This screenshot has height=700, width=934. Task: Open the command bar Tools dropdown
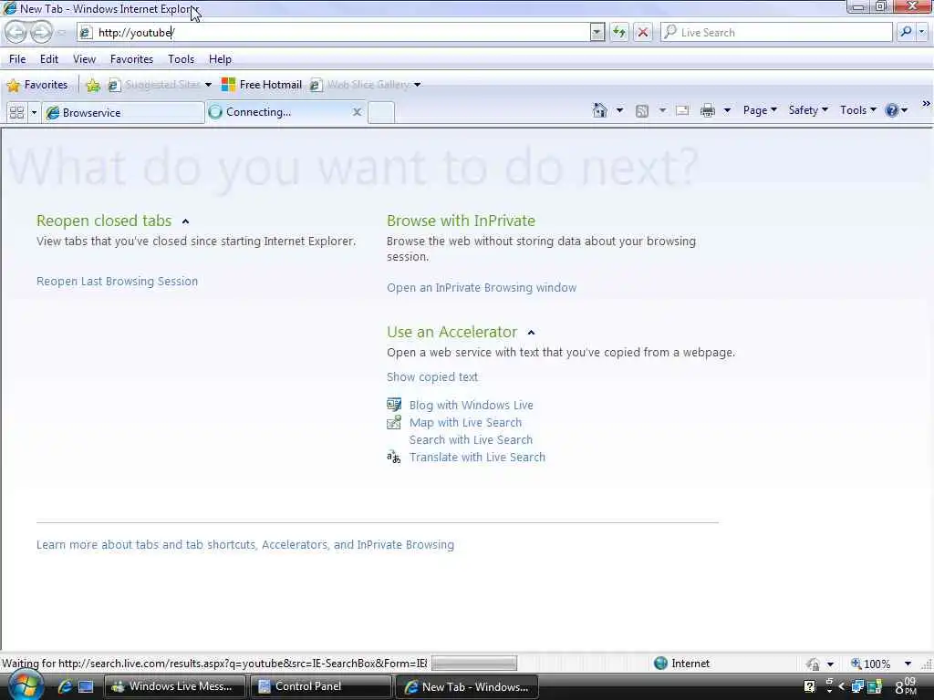[x=857, y=110]
